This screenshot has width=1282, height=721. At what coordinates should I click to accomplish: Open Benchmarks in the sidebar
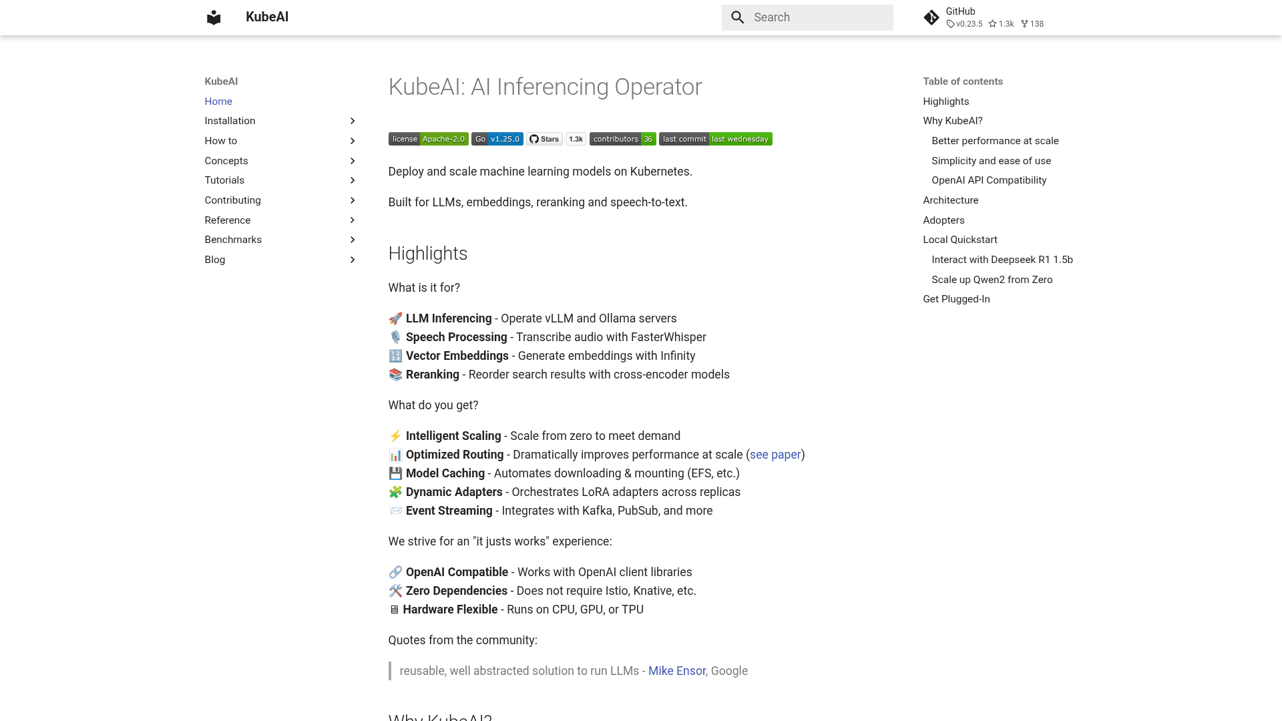(x=233, y=240)
